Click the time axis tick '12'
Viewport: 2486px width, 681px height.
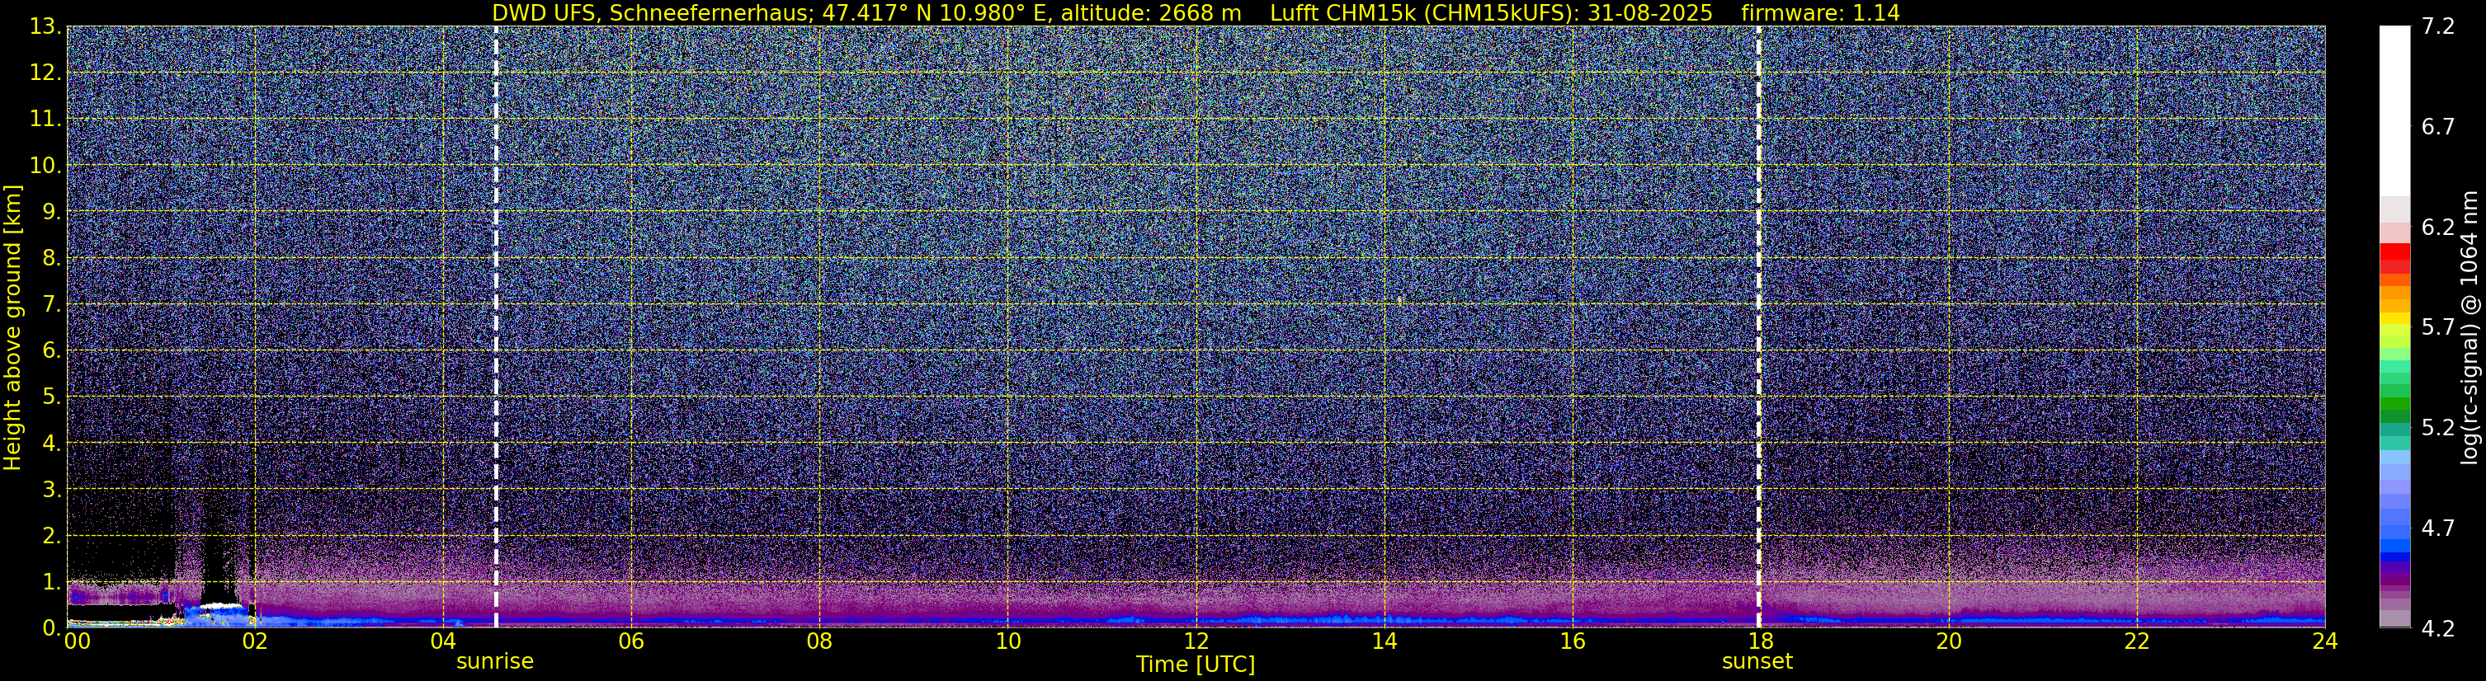click(1196, 641)
